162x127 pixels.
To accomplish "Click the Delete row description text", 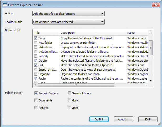I will pyautogui.click(x=92, y=61).
